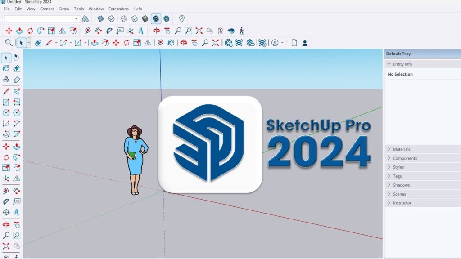The height and width of the screenshot is (259, 461).
Task: Open the Line tool dropdown arrow
Action: click(x=56, y=43)
